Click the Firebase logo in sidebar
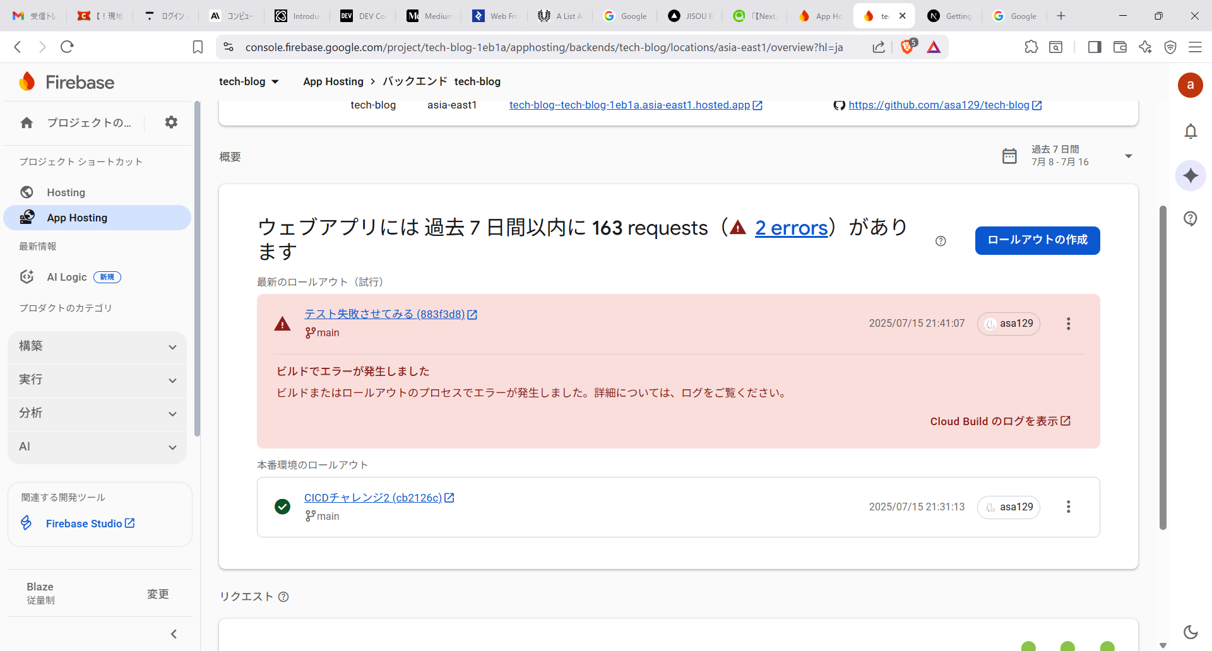This screenshot has height=651, width=1212. (66, 82)
